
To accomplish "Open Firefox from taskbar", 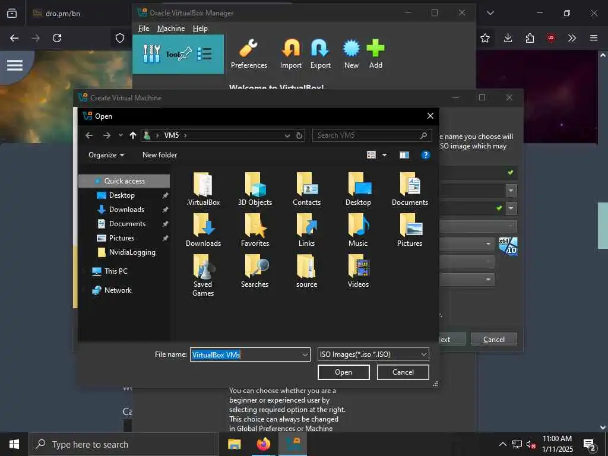I will (x=263, y=444).
